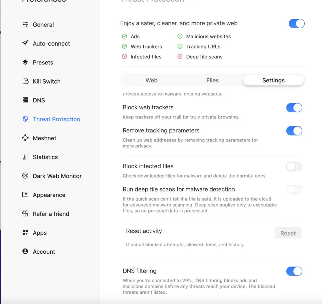Click 'Keep trackers off your trail' description
This screenshot has height=304, width=322.
click(181, 117)
